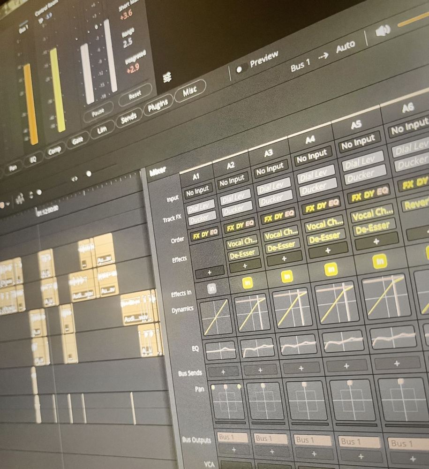Select the De-Esser effect on A3
The image size is (429, 469).
[x=281, y=246]
